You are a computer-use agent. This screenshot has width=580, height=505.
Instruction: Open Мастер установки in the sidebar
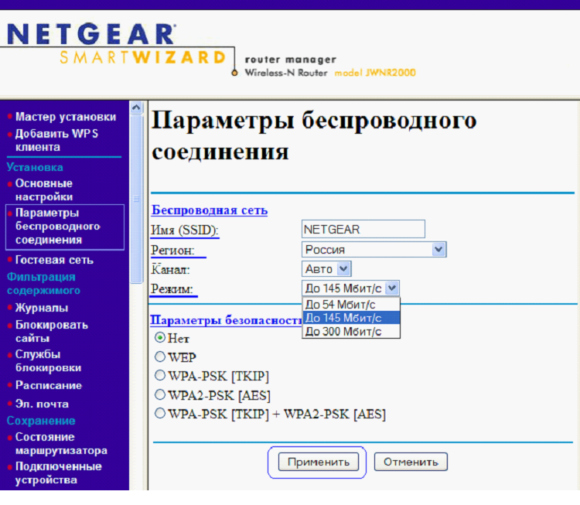(66, 117)
